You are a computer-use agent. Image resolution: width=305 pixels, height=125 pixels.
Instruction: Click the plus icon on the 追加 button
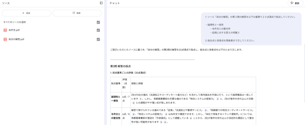(23, 13)
